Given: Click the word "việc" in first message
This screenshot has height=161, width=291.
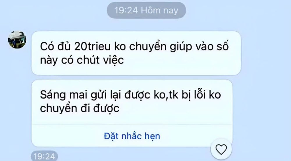Looking at the screenshot, I should pyautogui.click(x=113, y=60).
